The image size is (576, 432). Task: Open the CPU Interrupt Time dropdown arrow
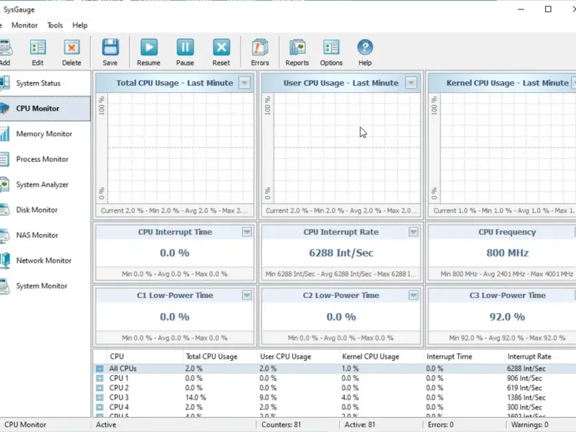247,232
